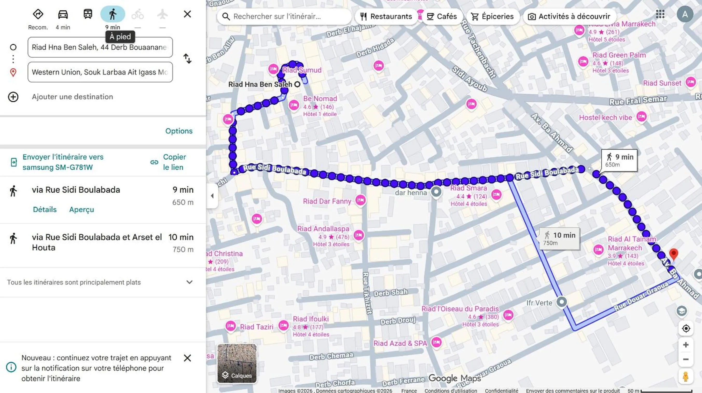
Task: Edit the Riad Hna Ben Saleh origin field
Action: (x=100, y=47)
